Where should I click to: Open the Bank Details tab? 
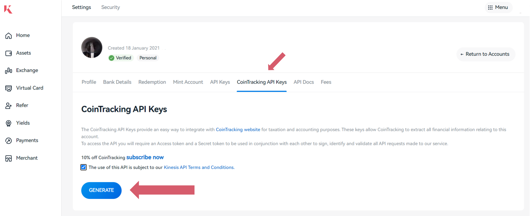pyautogui.click(x=117, y=82)
